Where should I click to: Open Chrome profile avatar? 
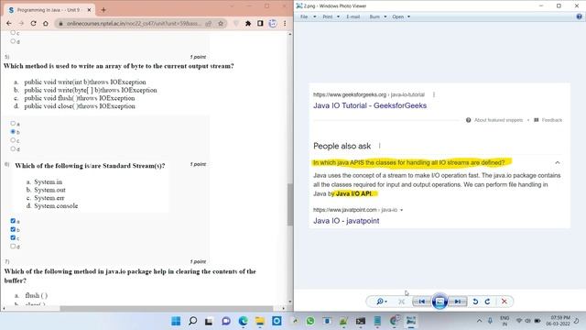(x=273, y=23)
